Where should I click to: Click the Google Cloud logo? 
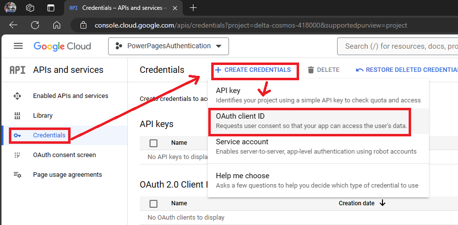62,46
